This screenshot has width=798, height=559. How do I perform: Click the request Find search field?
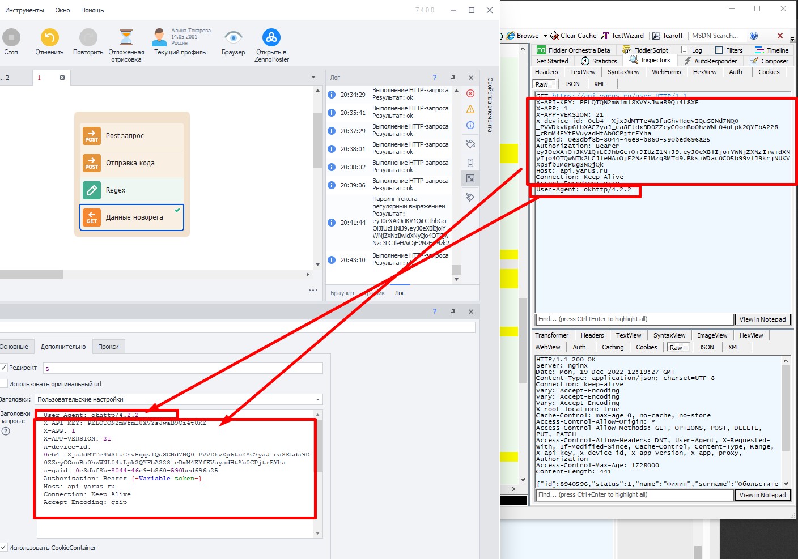point(634,319)
